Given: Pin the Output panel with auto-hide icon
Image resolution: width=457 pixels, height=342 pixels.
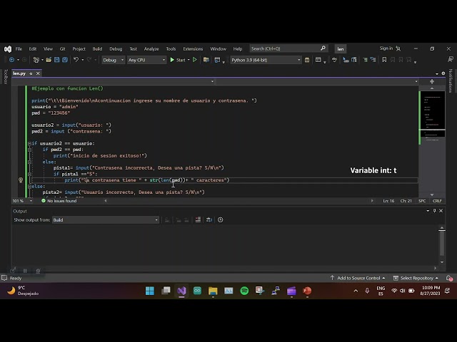Looking at the screenshot, I should pyautogui.click(x=435, y=211).
